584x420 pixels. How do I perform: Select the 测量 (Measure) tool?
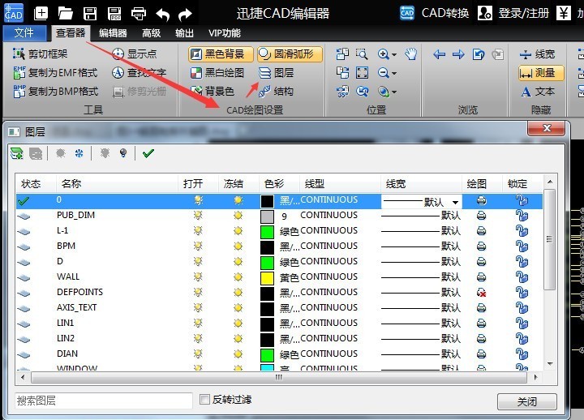click(537, 73)
